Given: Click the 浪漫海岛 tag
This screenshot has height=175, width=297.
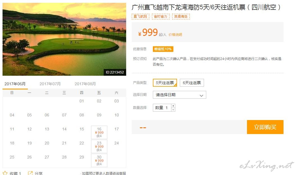Looking at the screenshot, I should coord(181,17).
